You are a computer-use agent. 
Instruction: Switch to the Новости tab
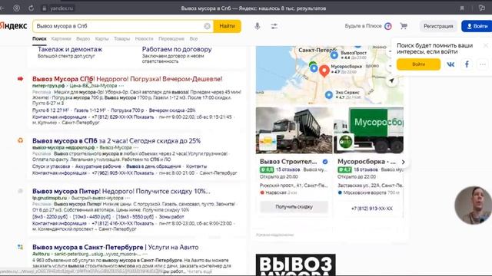coord(144,39)
